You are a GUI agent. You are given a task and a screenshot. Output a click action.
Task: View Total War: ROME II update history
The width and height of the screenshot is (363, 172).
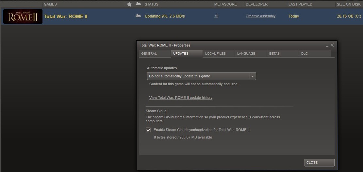coord(181,98)
